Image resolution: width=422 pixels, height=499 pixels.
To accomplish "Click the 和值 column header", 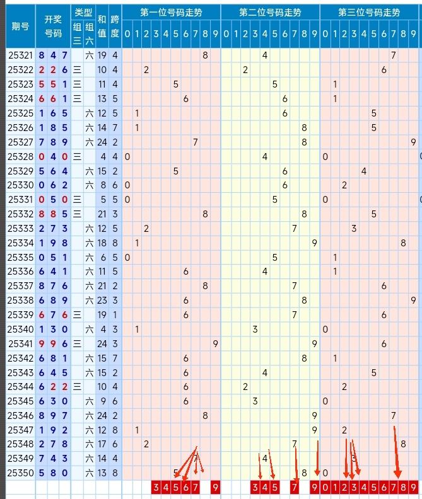I will [x=102, y=26].
